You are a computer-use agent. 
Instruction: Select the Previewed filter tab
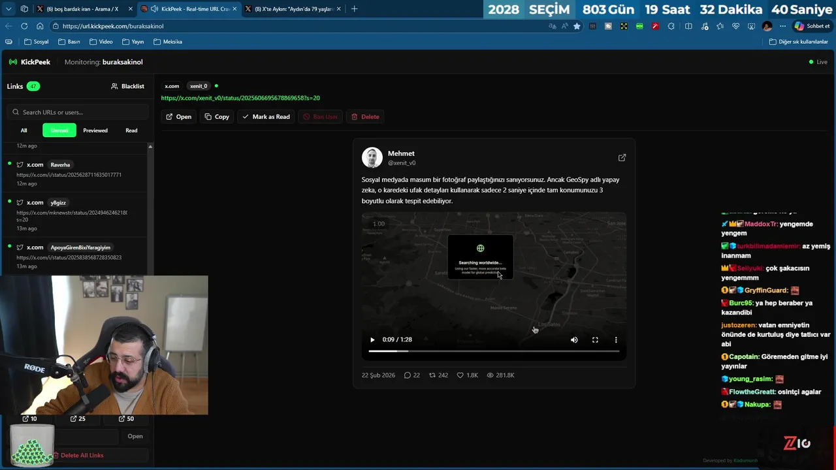[95, 131]
